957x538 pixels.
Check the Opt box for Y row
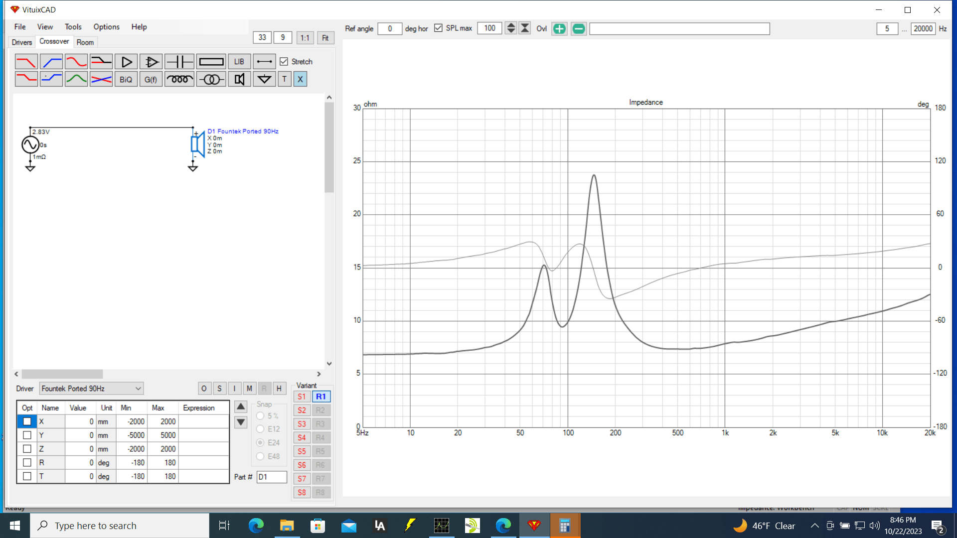pyautogui.click(x=27, y=435)
